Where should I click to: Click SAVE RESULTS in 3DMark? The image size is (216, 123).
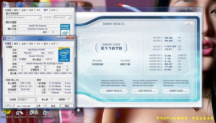pyautogui.click(x=145, y=91)
